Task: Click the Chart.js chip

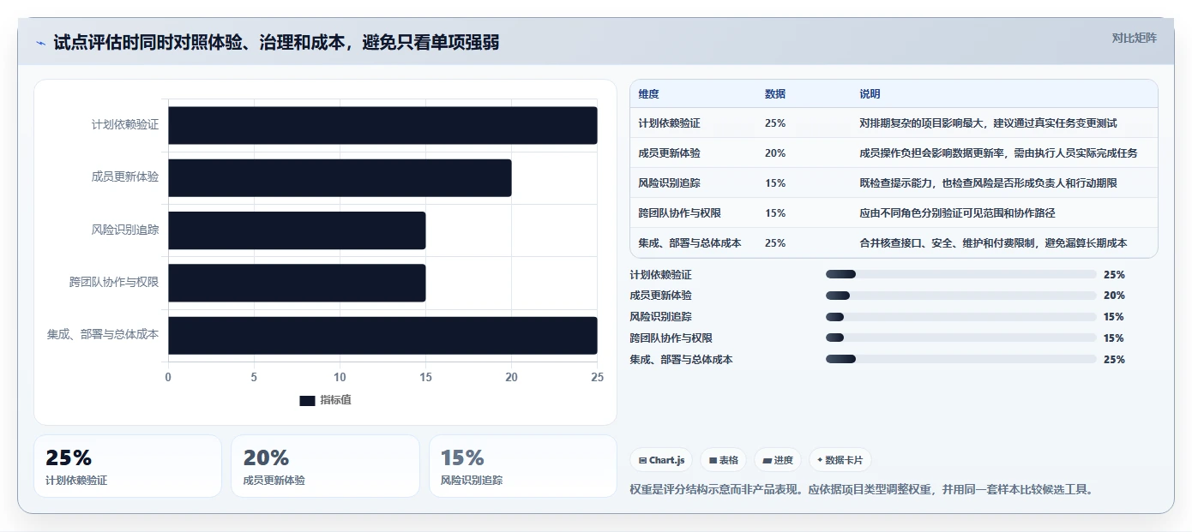Action: click(661, 460)
